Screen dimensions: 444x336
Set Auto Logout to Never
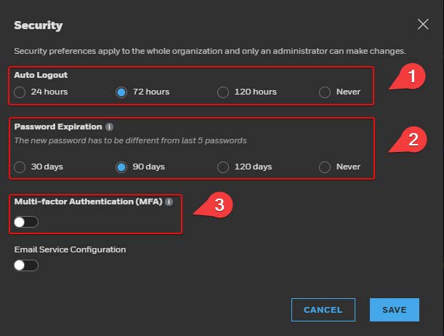tap(325, 92)
